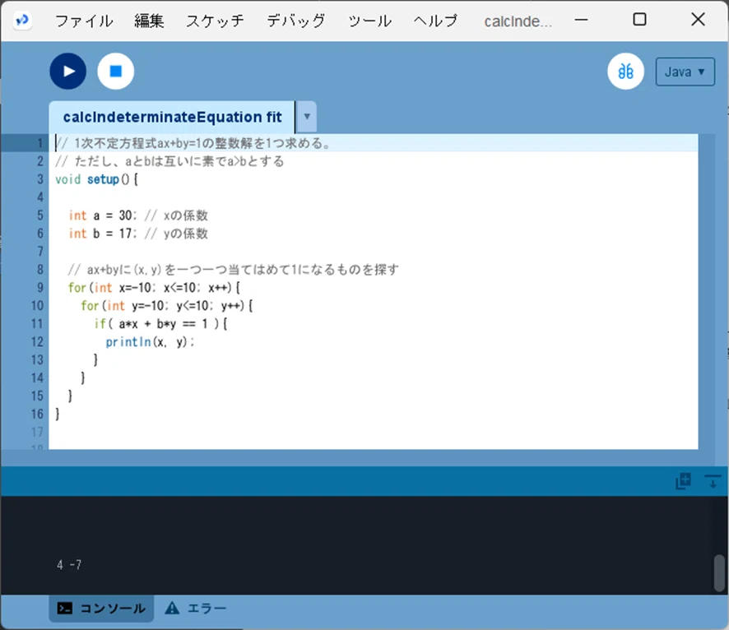
Task: Click the "for(int y=-10; y<=10; y++)" line
Action: tap(167, 306)
